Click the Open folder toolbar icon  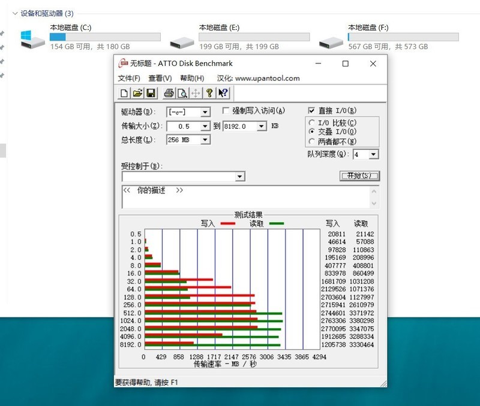tap(137, 93)
